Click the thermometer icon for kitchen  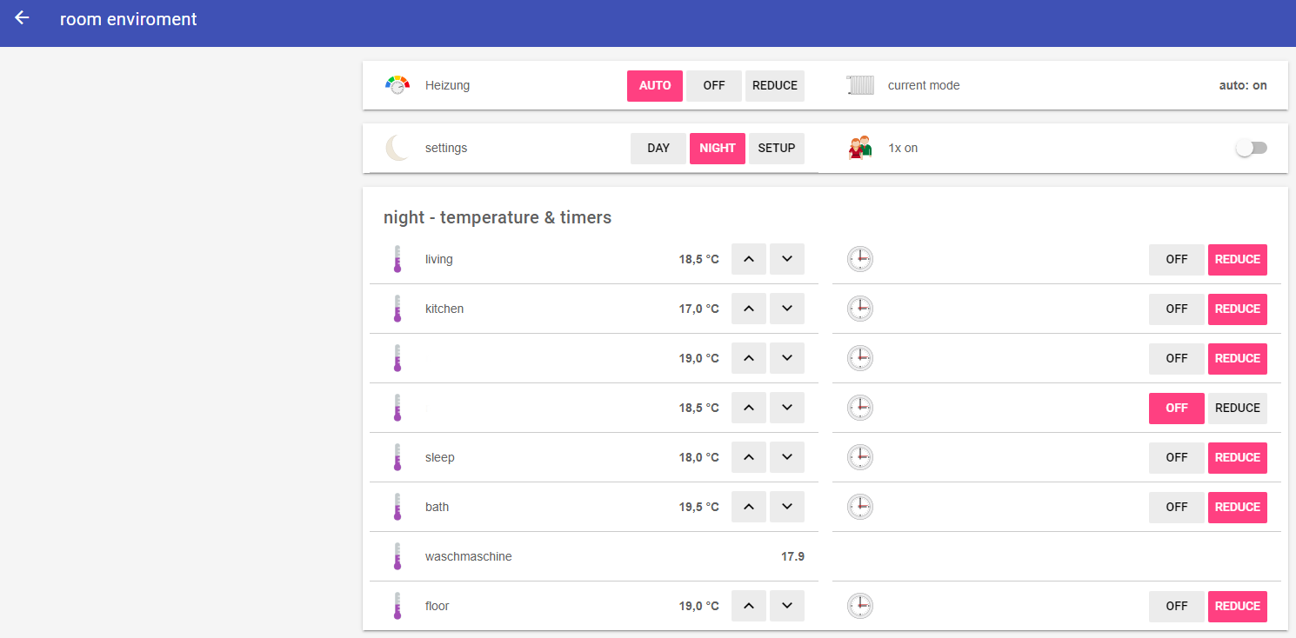tap(397, 309)
